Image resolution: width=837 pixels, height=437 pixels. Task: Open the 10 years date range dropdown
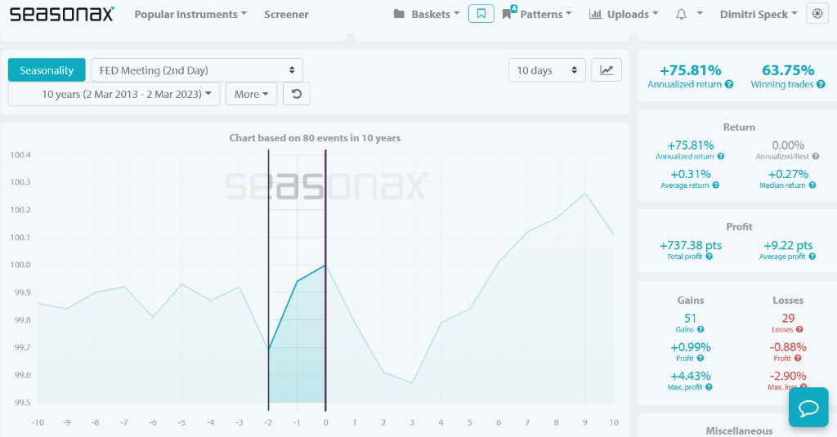[x=114, y=94]
